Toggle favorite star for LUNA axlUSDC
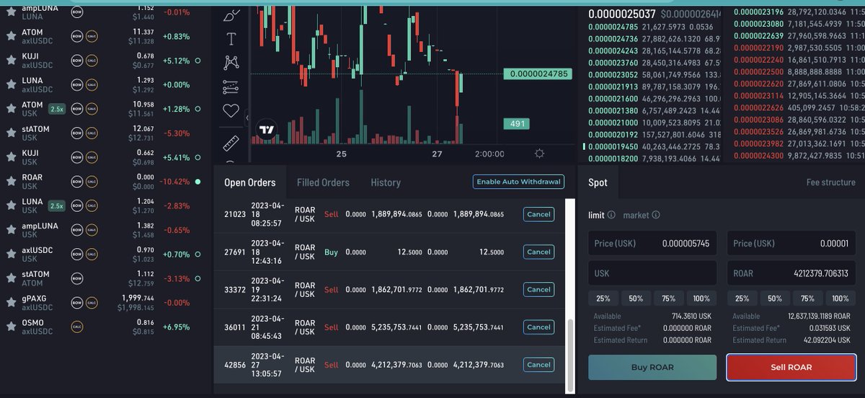This screenshot has height=398, width=865. pyautogui.click(x=11, y=85)
